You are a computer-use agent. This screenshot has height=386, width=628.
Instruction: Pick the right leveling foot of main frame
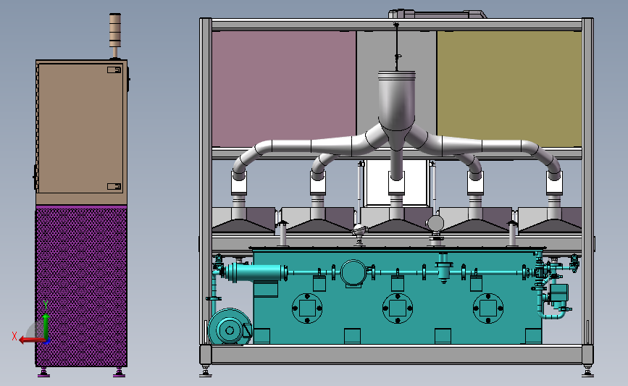[587, 371]
